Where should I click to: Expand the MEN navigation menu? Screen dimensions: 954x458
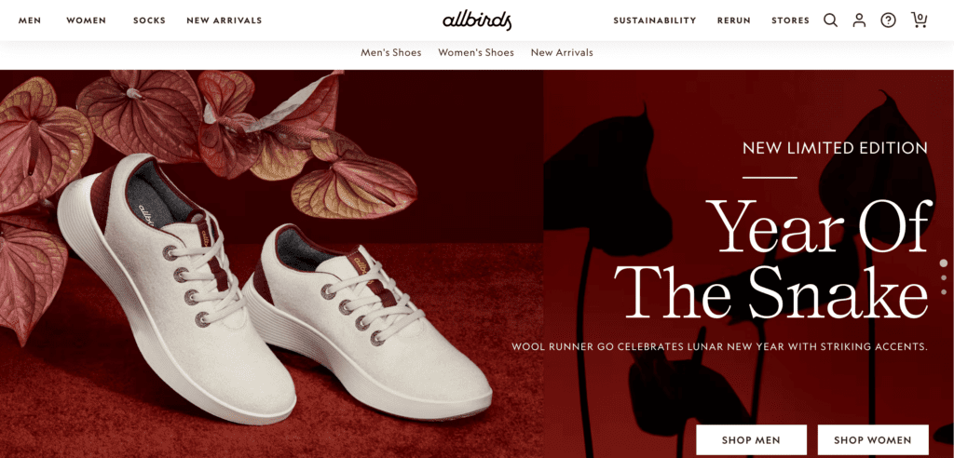pos(30,20)
